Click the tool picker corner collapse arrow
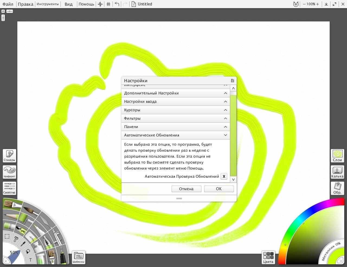This screenshot has width=347, height=267. pos(6,260)
